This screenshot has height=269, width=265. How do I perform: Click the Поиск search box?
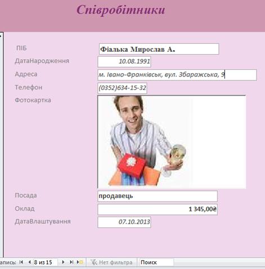156,262
